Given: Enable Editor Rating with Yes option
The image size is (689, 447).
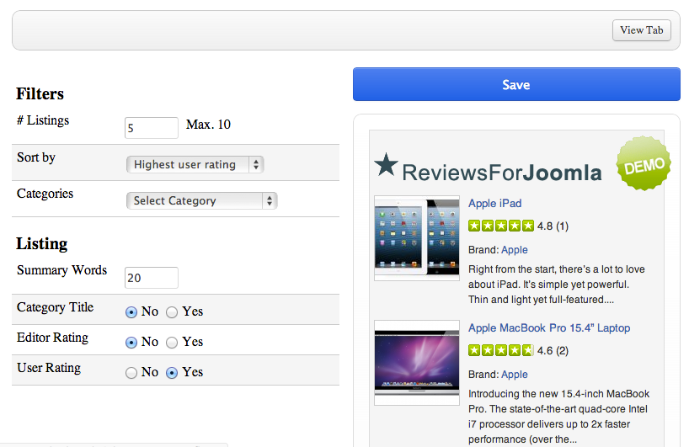Looking at the screenshot, I should tap(172, 343).
